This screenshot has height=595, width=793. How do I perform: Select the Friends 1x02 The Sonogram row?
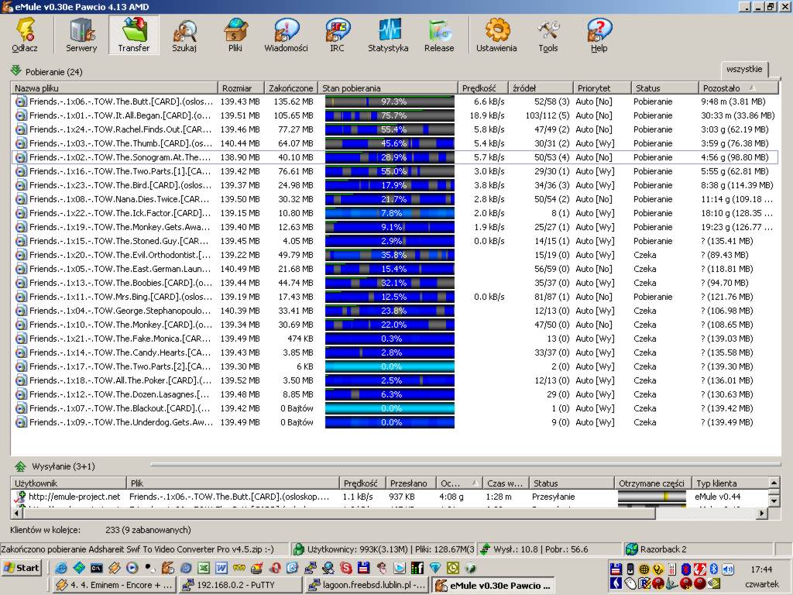click(x=394, y=157)
